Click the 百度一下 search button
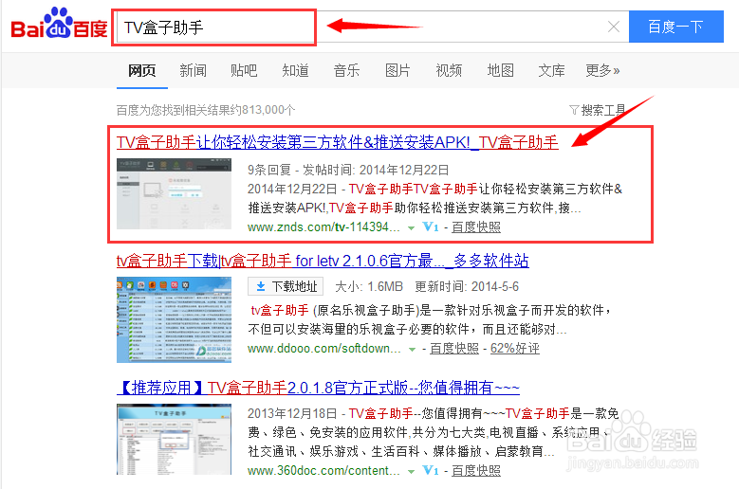The width and height of the screenshot is (739, 489). 675,27
